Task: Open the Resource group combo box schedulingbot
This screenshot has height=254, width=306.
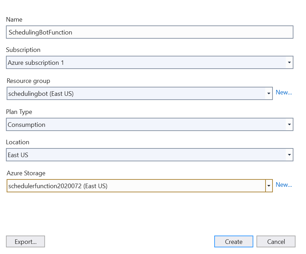Action: (x=140, y=94)
